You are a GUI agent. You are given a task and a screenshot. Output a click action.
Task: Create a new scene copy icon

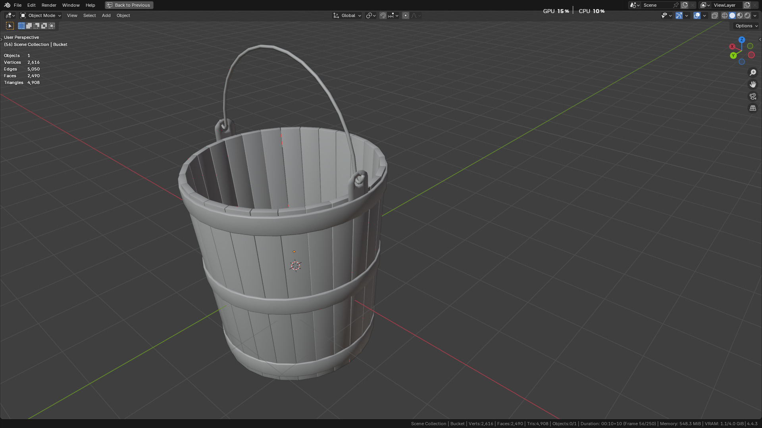685,5
